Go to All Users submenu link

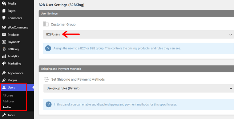pos(8,95)
